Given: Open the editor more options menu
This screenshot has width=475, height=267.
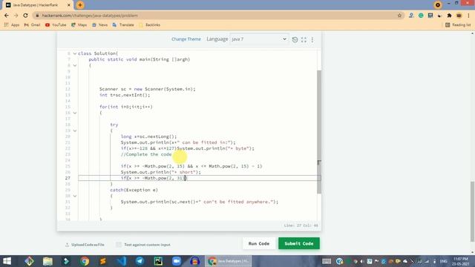Looking at the screenshot, I should (x=312, y=39).
